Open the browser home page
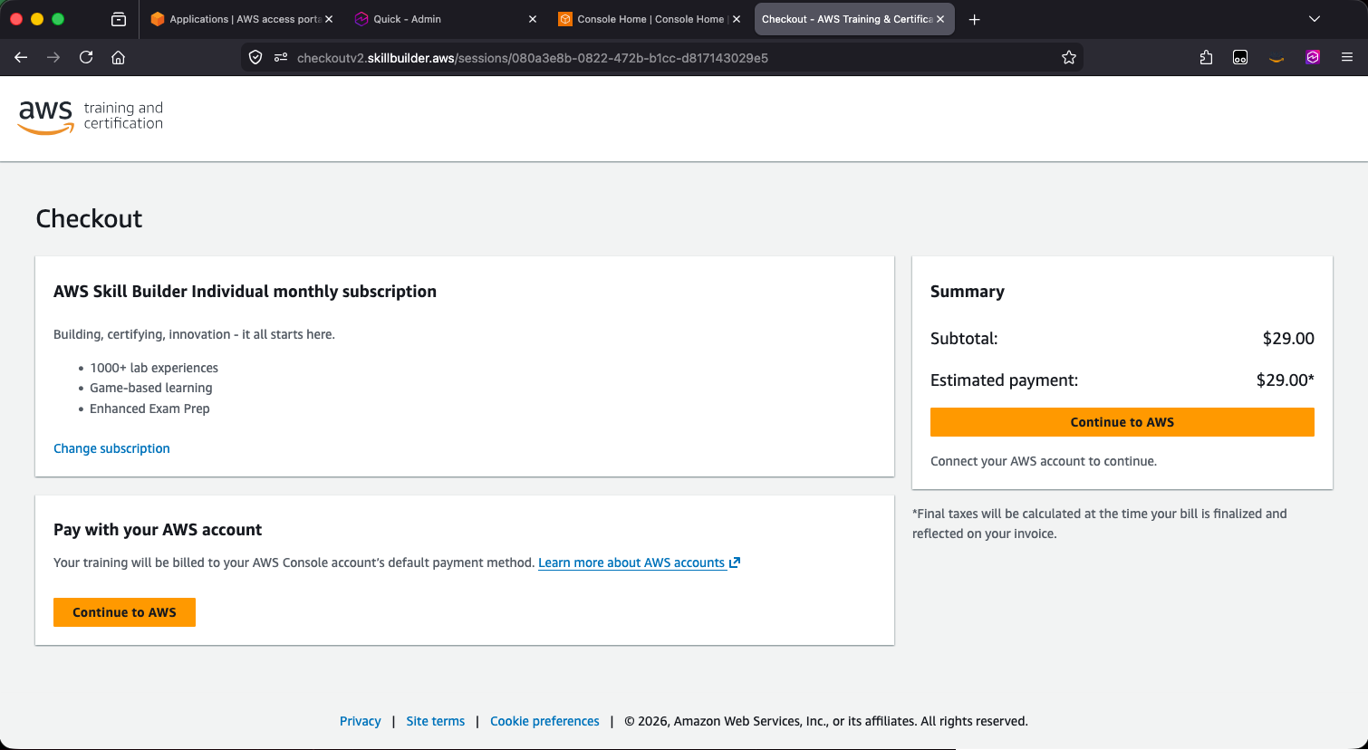1368x750 pixels. coord(118,57)
